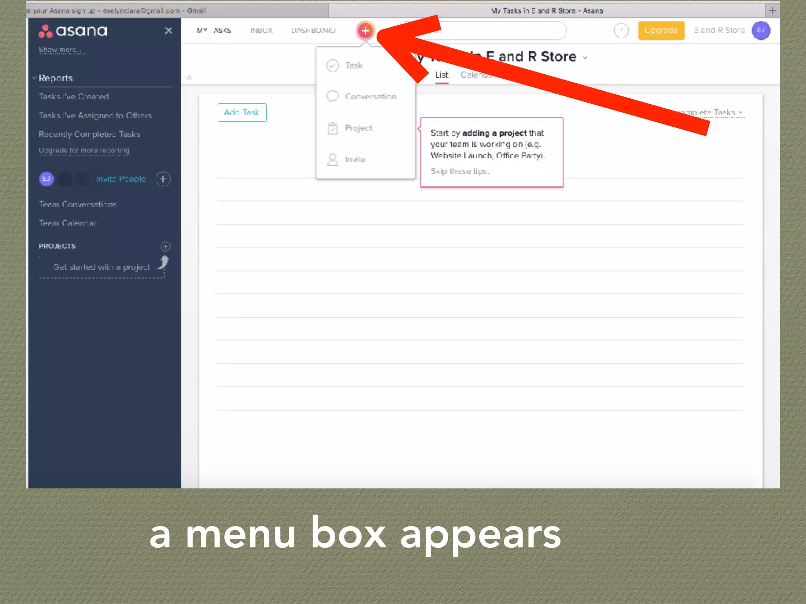This screenshot has width=806, height=604.
Task: Open the E and R Store workspace menu
Action: coord(719,30)
